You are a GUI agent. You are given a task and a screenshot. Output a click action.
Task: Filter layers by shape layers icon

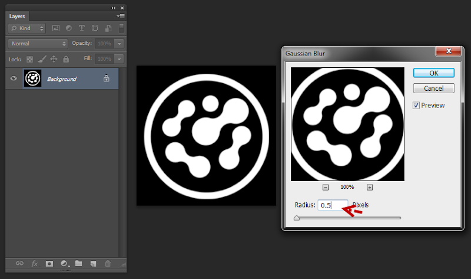pyautogui.click(x=95, y=28)
